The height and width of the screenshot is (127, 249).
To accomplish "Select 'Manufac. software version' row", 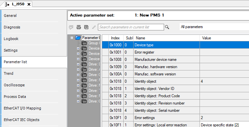I will coord(175,74).
